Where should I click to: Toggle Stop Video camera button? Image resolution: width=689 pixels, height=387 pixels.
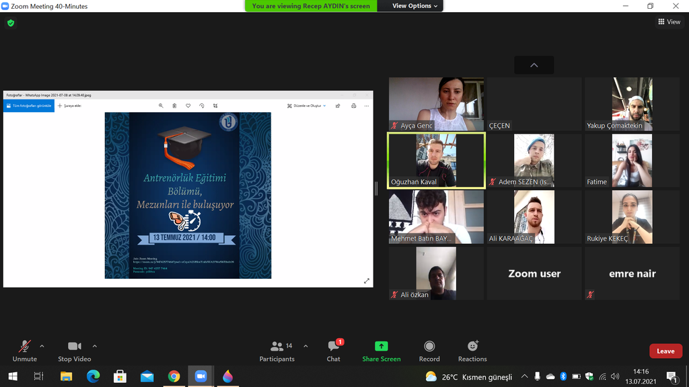74,351
